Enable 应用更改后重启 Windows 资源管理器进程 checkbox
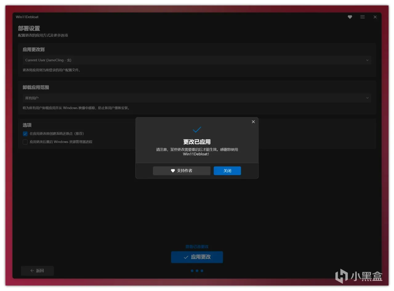Image resolution: width=394 pixels, height=291 pixels. 25,142
